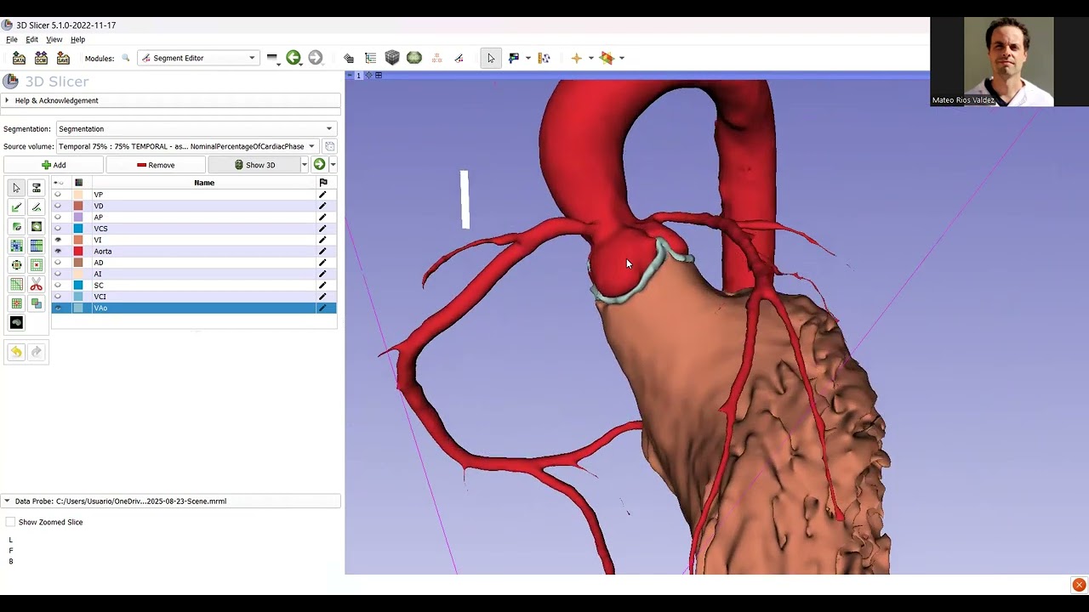Open the Source volume dropdown
Viewport: 1089px width, 612px height.
click(x=186, y=146)
